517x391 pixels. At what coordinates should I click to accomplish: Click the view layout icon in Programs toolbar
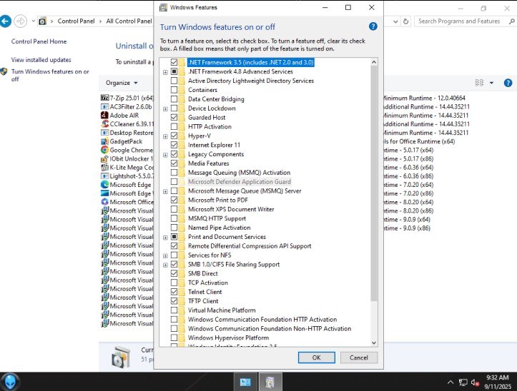[479, 83]
